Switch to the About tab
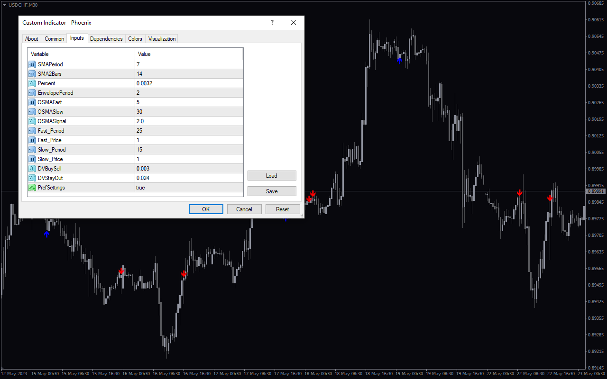The width and height of the screenshot is (607, 379). 32,39
